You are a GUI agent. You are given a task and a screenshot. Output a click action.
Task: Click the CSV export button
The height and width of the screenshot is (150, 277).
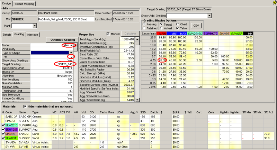tap(196, 26)
